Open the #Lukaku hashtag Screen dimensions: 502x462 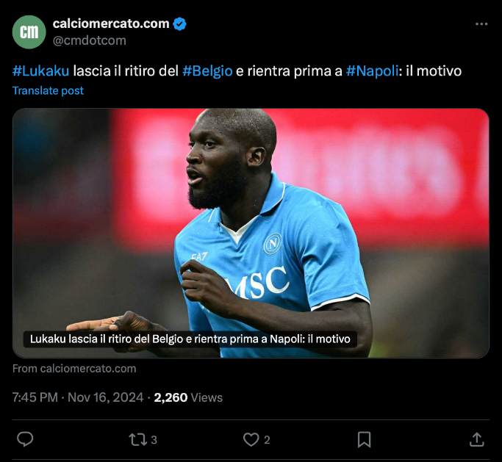pyautogui.click(x=40, y=71)
